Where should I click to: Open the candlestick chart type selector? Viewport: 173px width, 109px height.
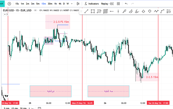78,4
